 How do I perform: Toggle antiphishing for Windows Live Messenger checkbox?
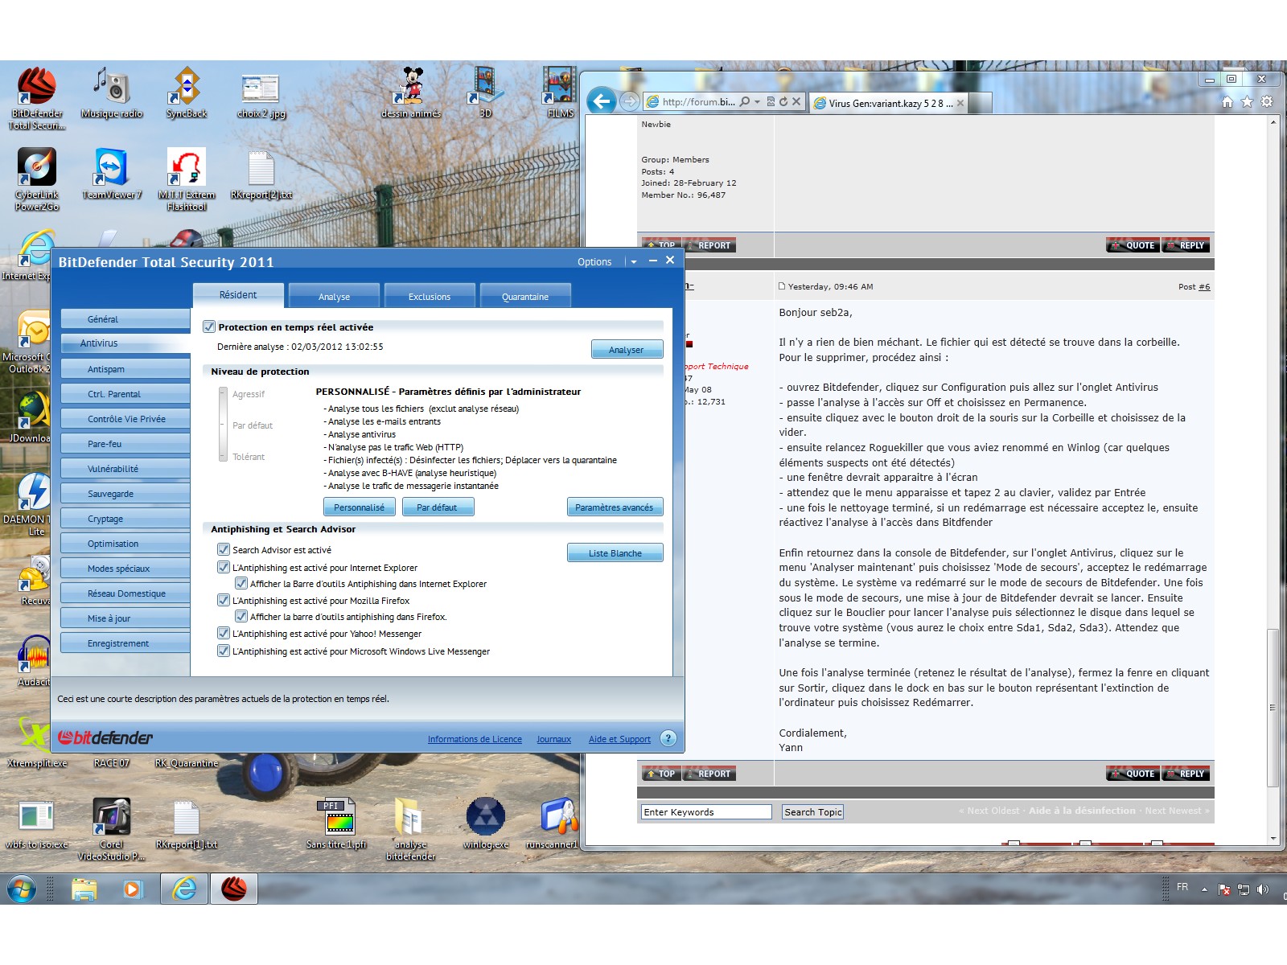coord(224,651)
